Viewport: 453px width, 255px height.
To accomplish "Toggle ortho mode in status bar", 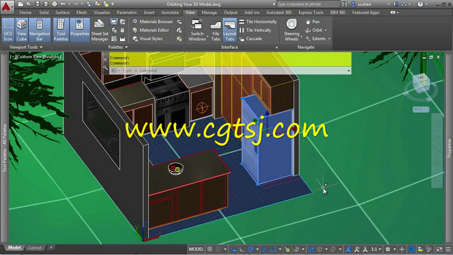I will click(242, 249).
